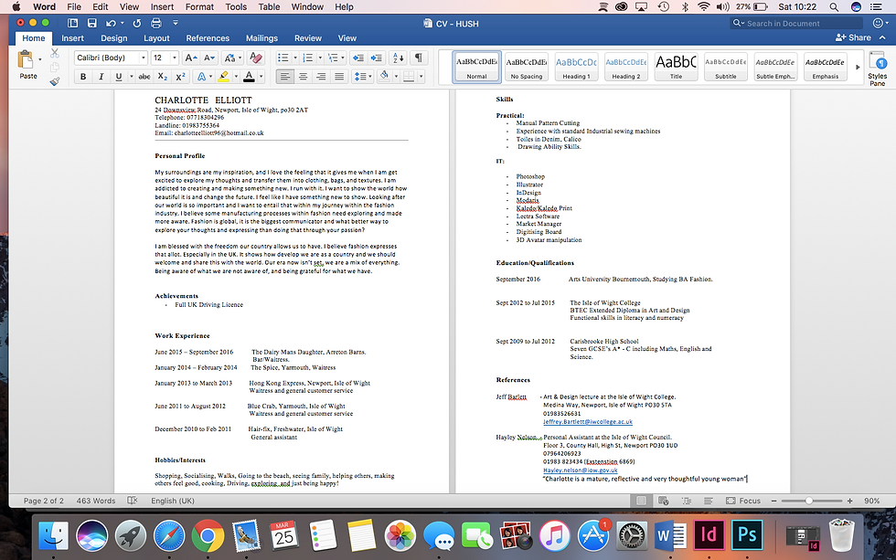
Task: Switch to Web Layout view
Action: coord(664,501)
